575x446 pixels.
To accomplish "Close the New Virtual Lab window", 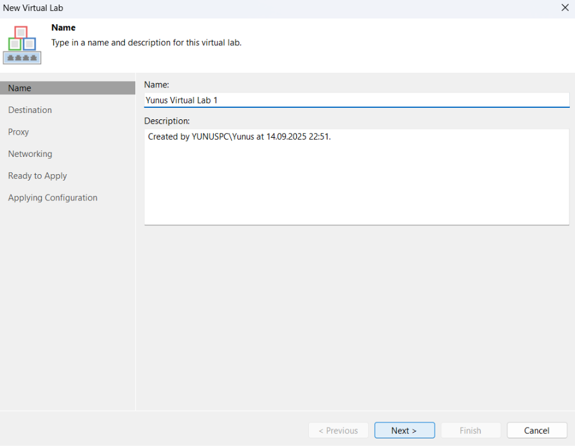I will (564, 8).
